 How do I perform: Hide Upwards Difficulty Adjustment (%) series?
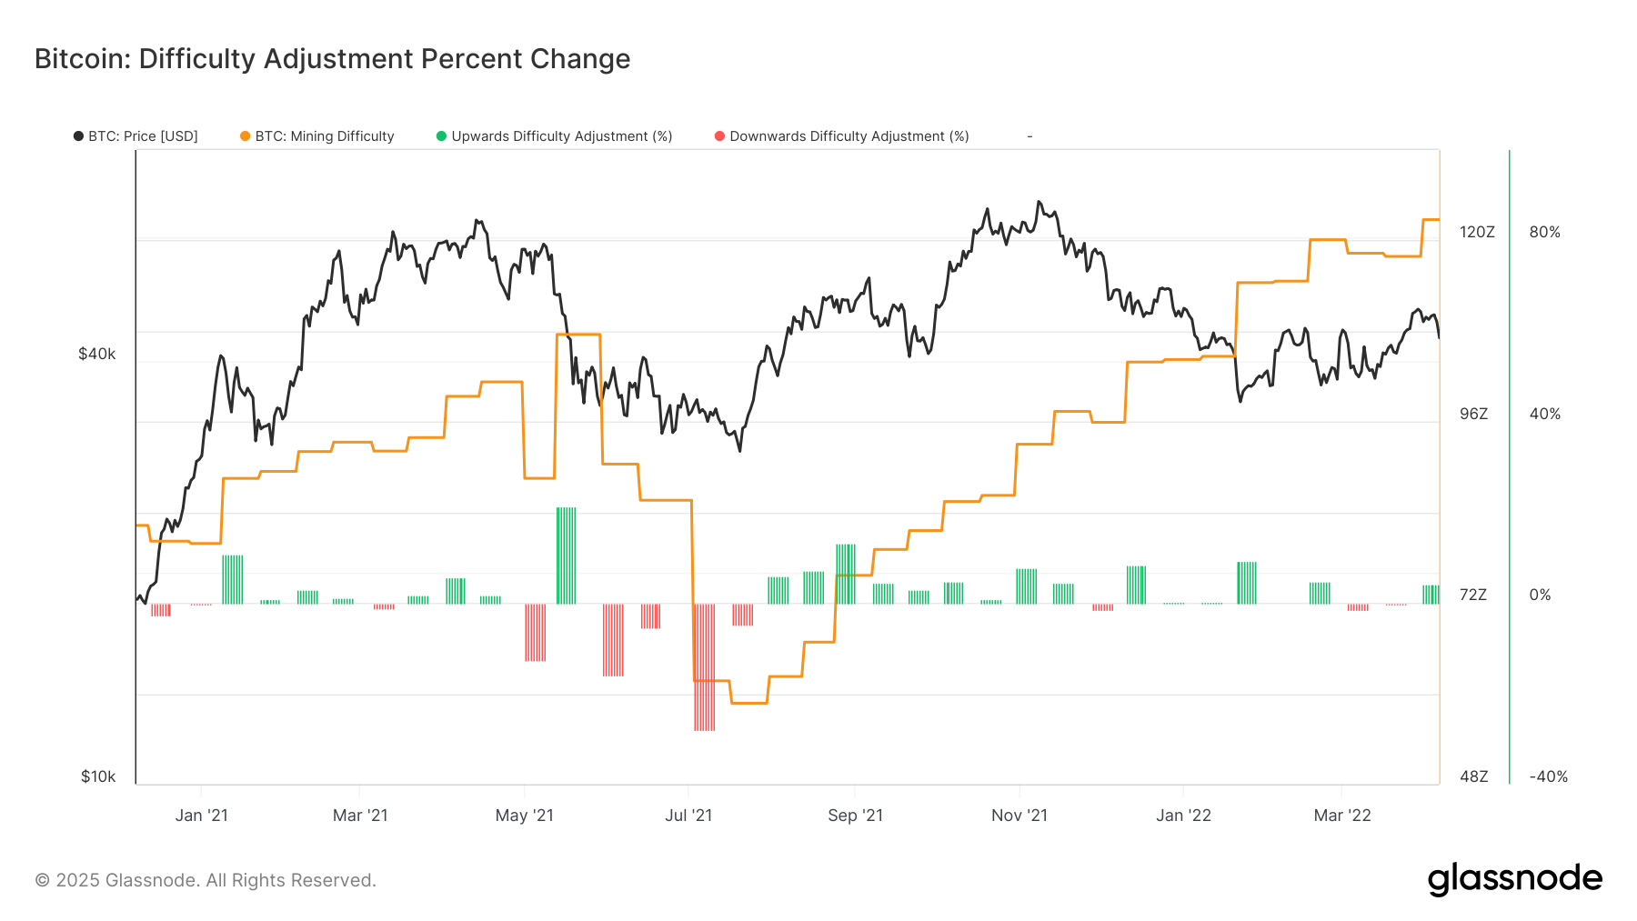coord(561,136)
